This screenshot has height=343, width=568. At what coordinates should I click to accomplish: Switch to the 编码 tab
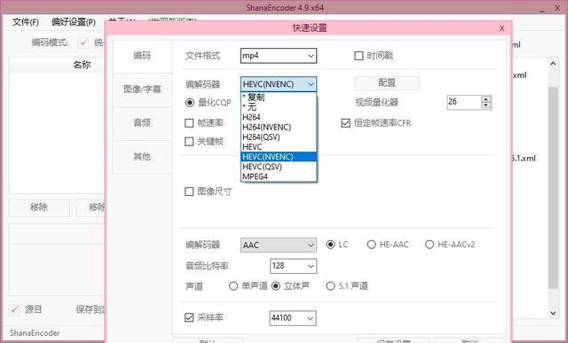(x=142, y=56)
